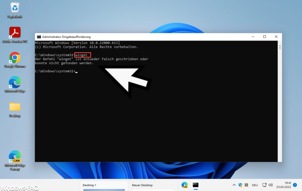Launch Microsoft Edge Canary from desktop
Image resolution: width=302 pixels, height=191 pixels.
pos(15,156)
